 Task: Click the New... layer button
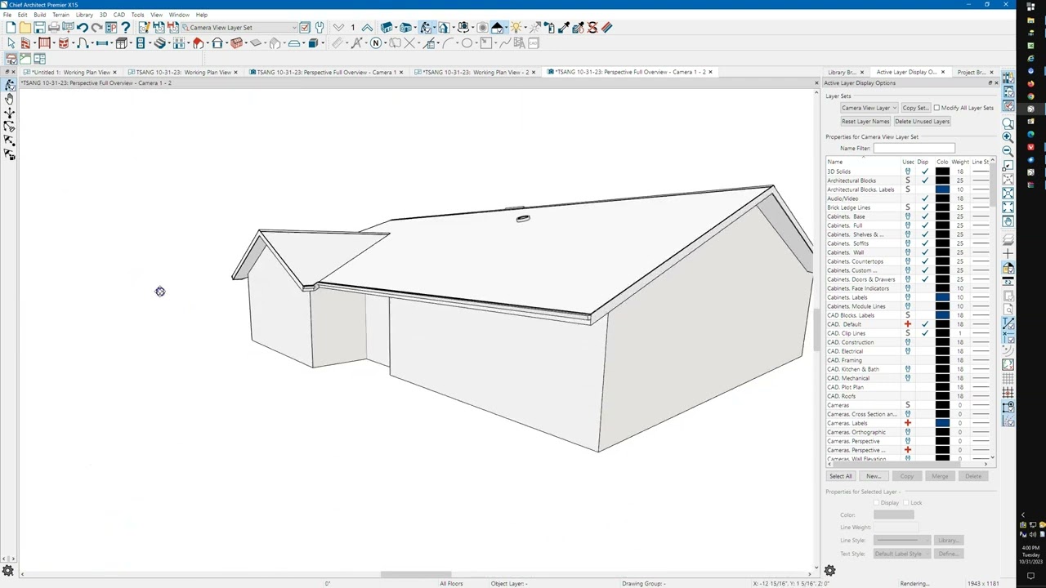point(874,476)
